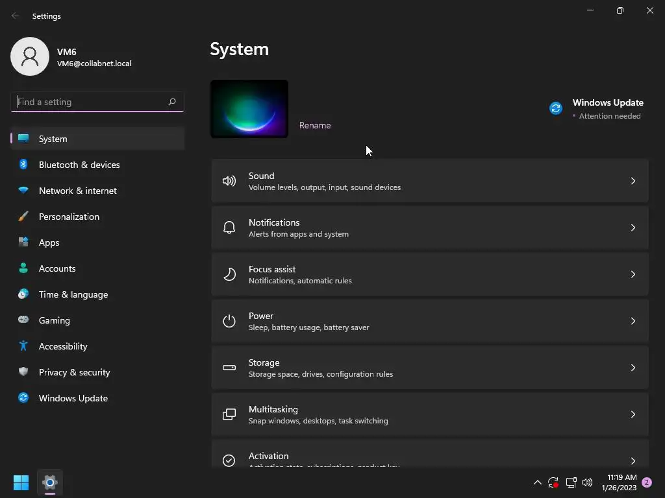
Task: Click the desktop wallpaper thumbnail
Action: pos(249,109)
